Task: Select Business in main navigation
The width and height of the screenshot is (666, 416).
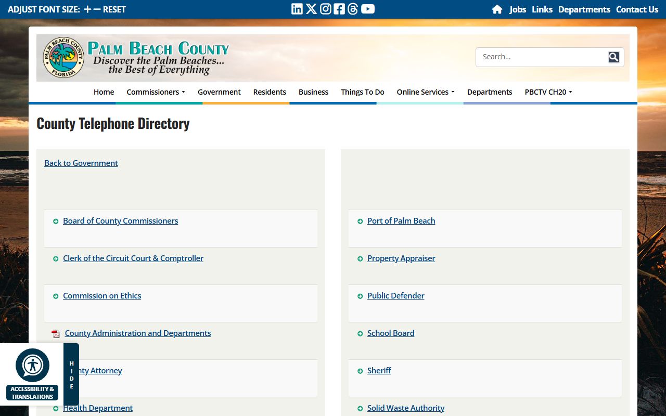Action: coord(313,92)
